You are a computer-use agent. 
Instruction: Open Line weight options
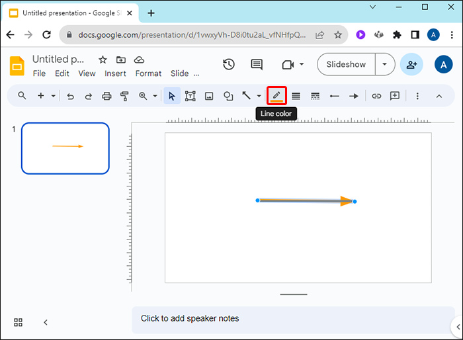coord(296,96)
